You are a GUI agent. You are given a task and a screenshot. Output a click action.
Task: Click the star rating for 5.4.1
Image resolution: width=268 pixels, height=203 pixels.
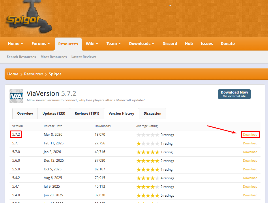pyautogui.click(x=148, y=187)
